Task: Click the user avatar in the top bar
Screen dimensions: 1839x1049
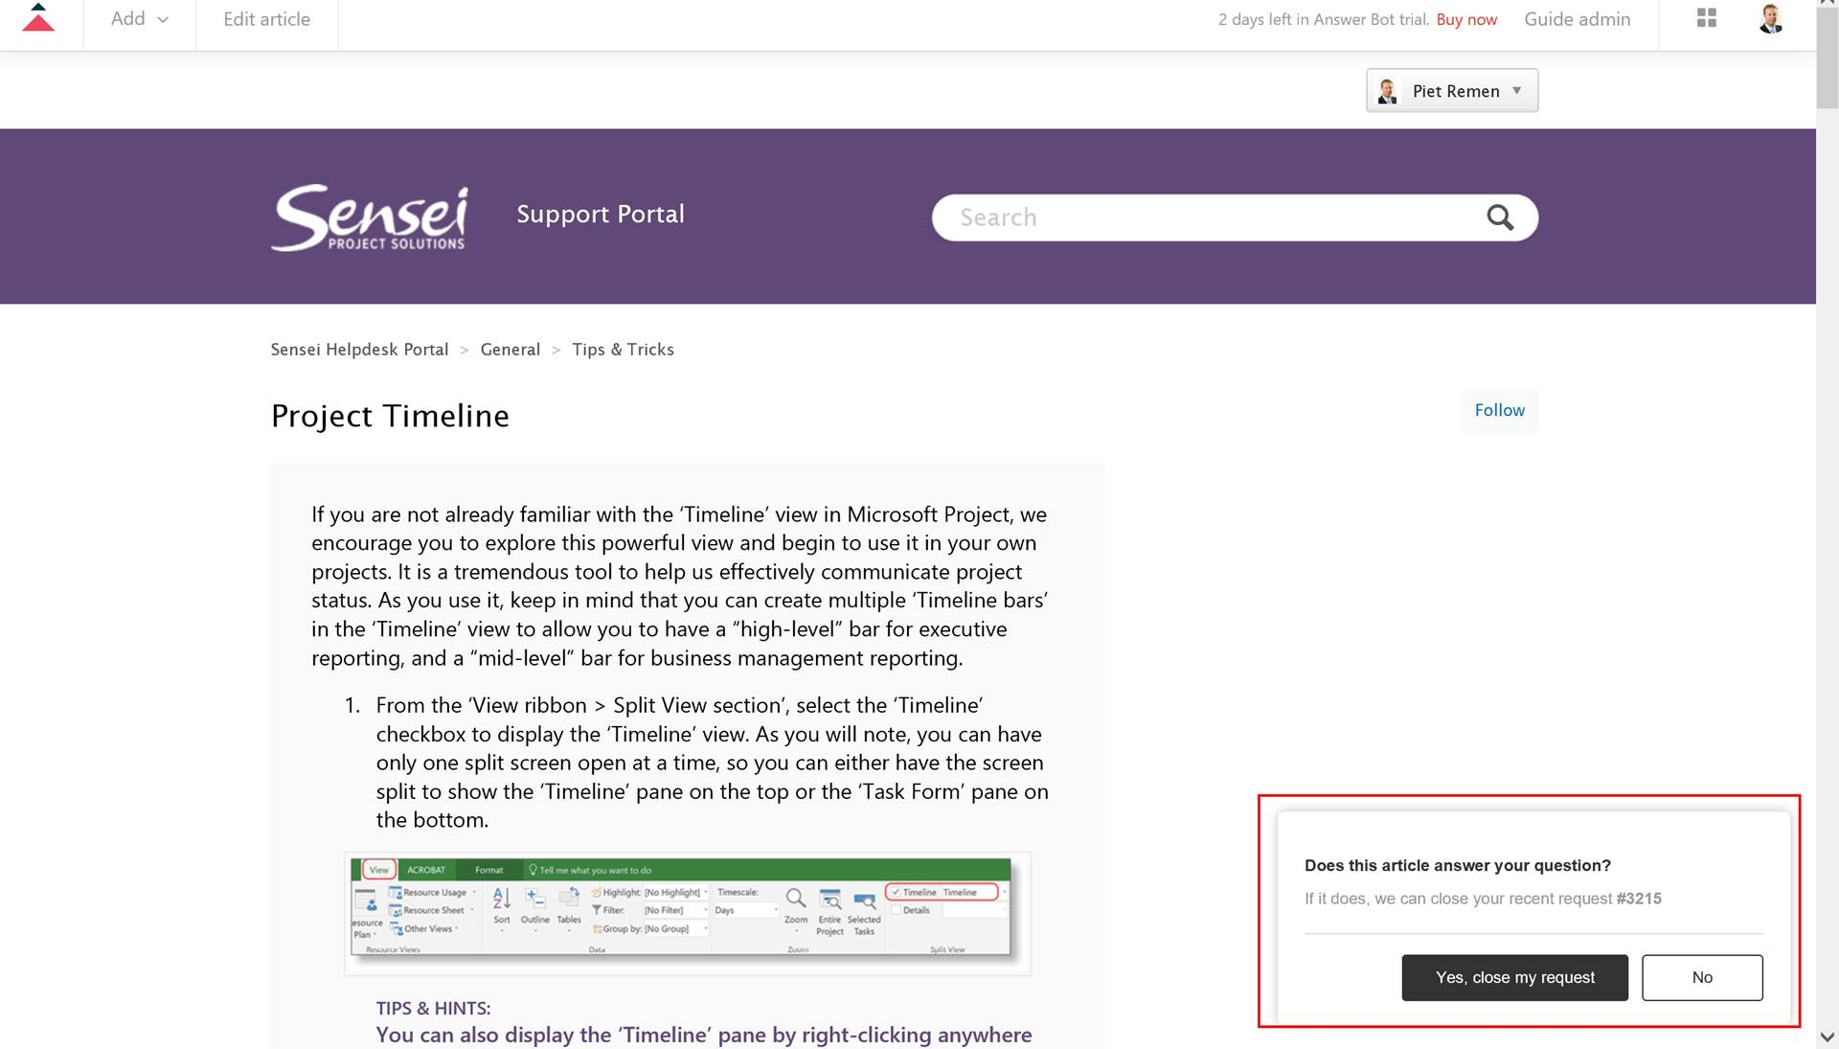Action: 1770,19
